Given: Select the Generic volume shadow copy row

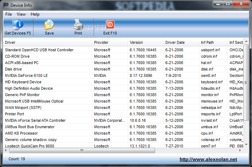Looking at the screenshot, I should coord(123,140).
